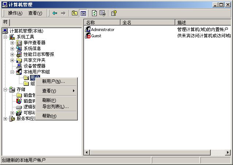Click the 计算机管理 title bar icon

click(x=5, y=5)
